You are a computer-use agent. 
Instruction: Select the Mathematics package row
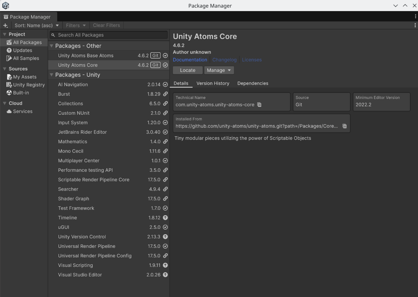109,142
